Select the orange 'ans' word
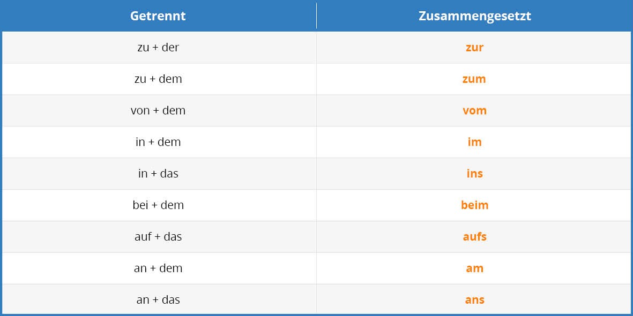The width and height of the screenshot is (633, 316). coord(474,300)
